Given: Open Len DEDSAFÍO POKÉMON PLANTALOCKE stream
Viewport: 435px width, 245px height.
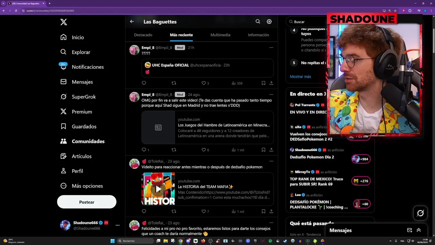Looking at the screenshot, I should point(319,205).
